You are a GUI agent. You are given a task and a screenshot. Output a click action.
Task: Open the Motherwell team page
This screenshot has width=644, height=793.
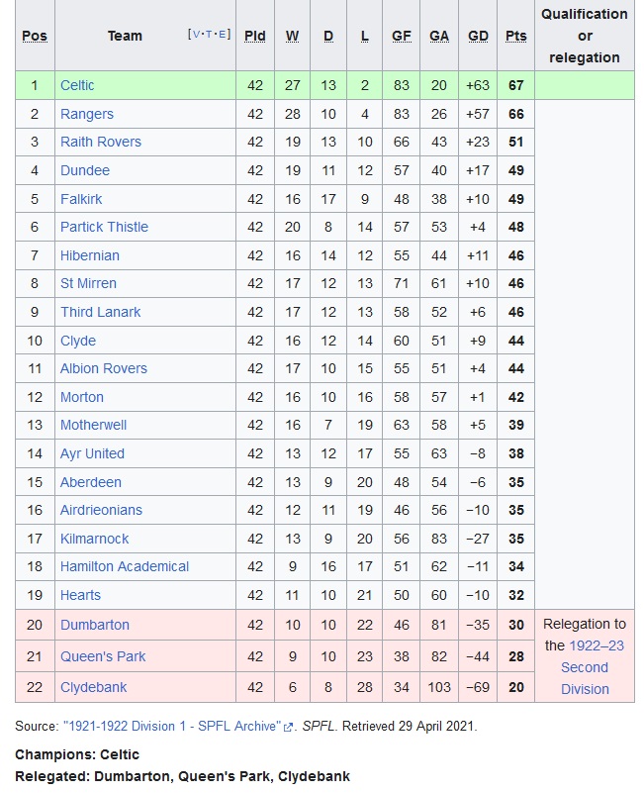(x=94, y=426)
